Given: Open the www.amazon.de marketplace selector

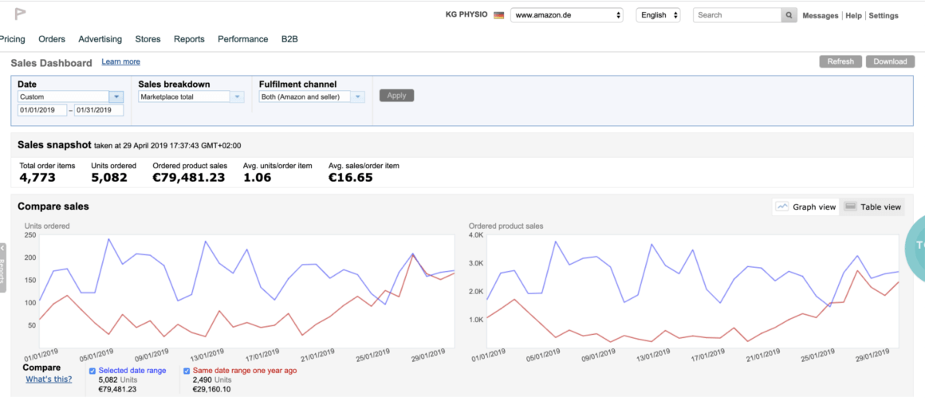Looking at the screenshot, I should (567, 15).
